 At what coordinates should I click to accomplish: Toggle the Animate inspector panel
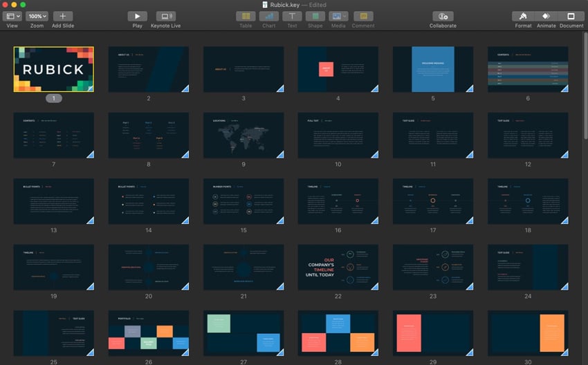pyautogui.click(x=546, y=16)
